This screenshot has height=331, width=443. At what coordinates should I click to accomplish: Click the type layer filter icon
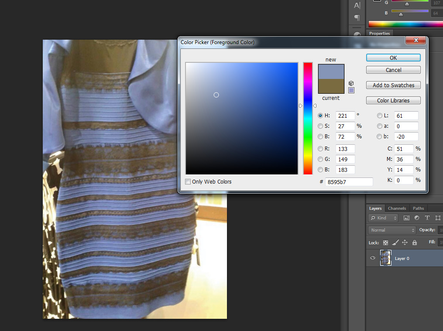coord(427,218)
